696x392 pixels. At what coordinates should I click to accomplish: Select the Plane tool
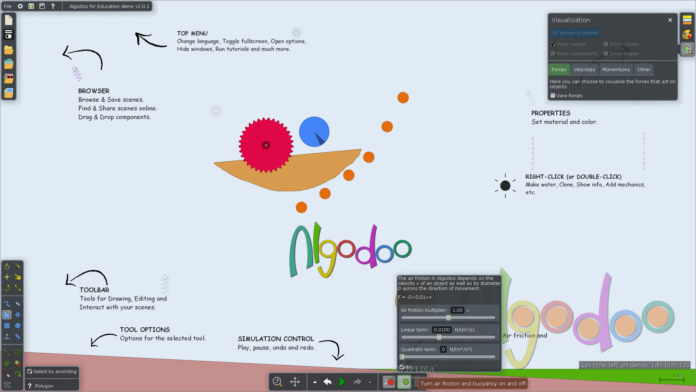point(7,336)
